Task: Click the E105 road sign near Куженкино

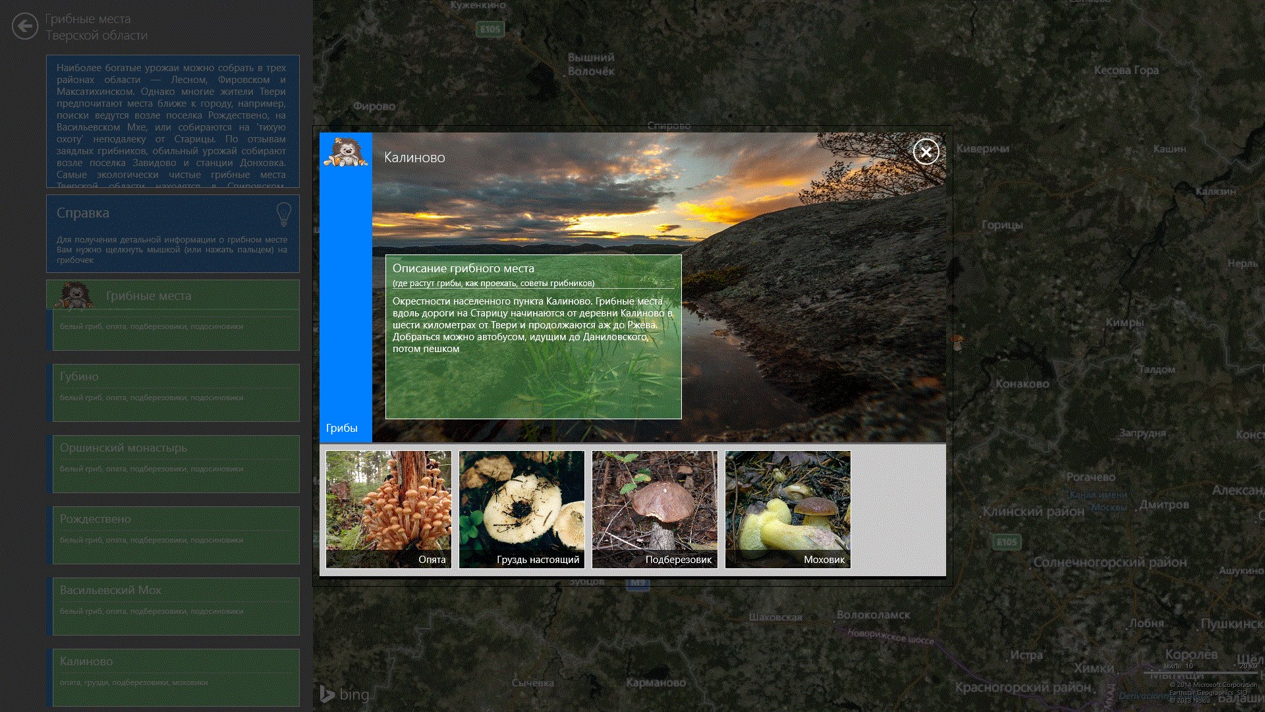Action: point(490,29)
